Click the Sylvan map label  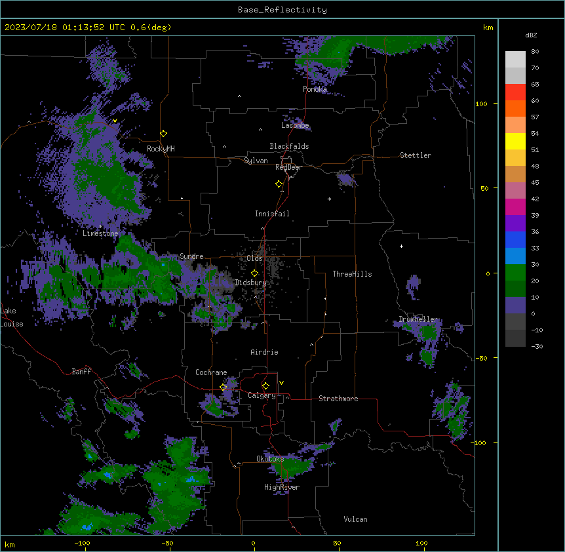pos(256,161)
